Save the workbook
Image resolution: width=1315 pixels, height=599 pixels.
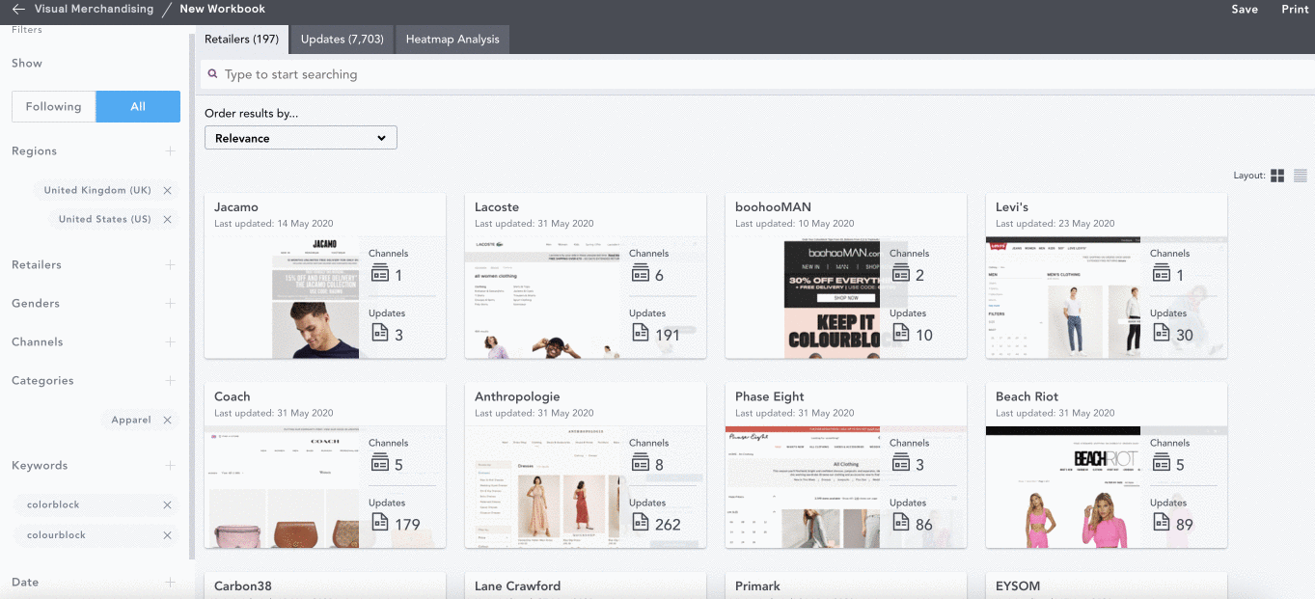(1245, 9)
